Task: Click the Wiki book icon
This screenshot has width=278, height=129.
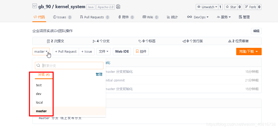Action: (x=144, y=17)
